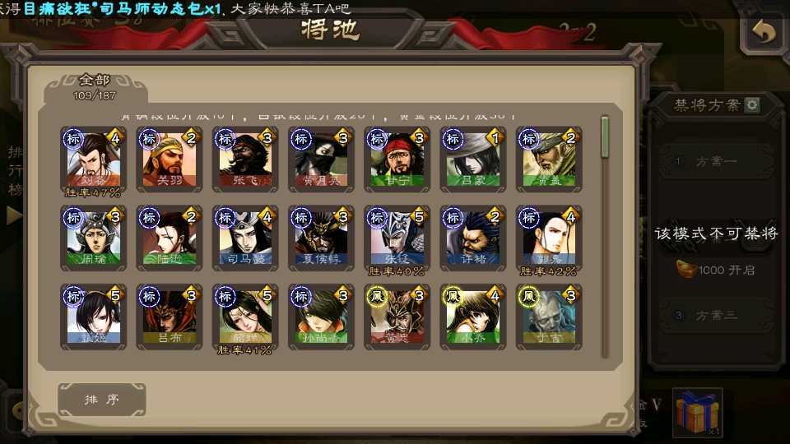The height and width of the screenshot is (444, 790).
Task: Select 方案三 ban scheme slot
Action: click(715, 315)
